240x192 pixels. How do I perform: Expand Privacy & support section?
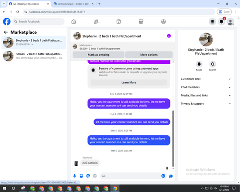tap(206, 104)
